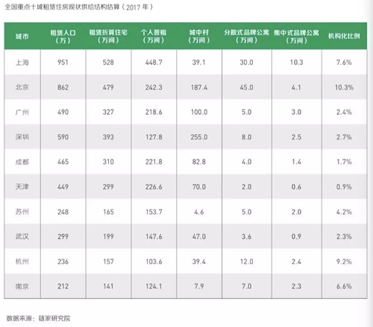
Task: Click the table title text at top
Action: coord(79,7)
